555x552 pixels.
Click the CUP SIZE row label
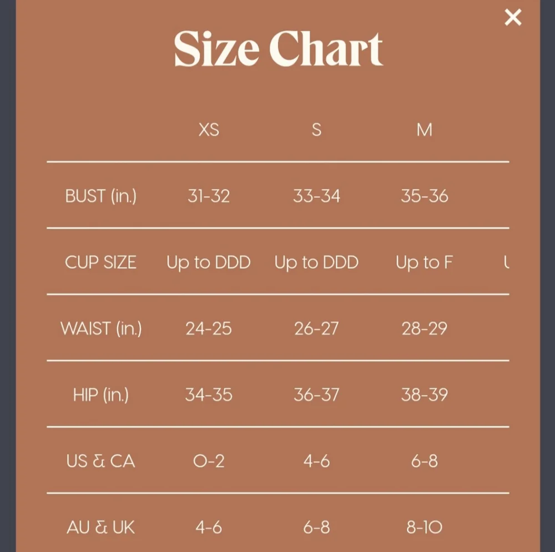click(x=100, y=262)
